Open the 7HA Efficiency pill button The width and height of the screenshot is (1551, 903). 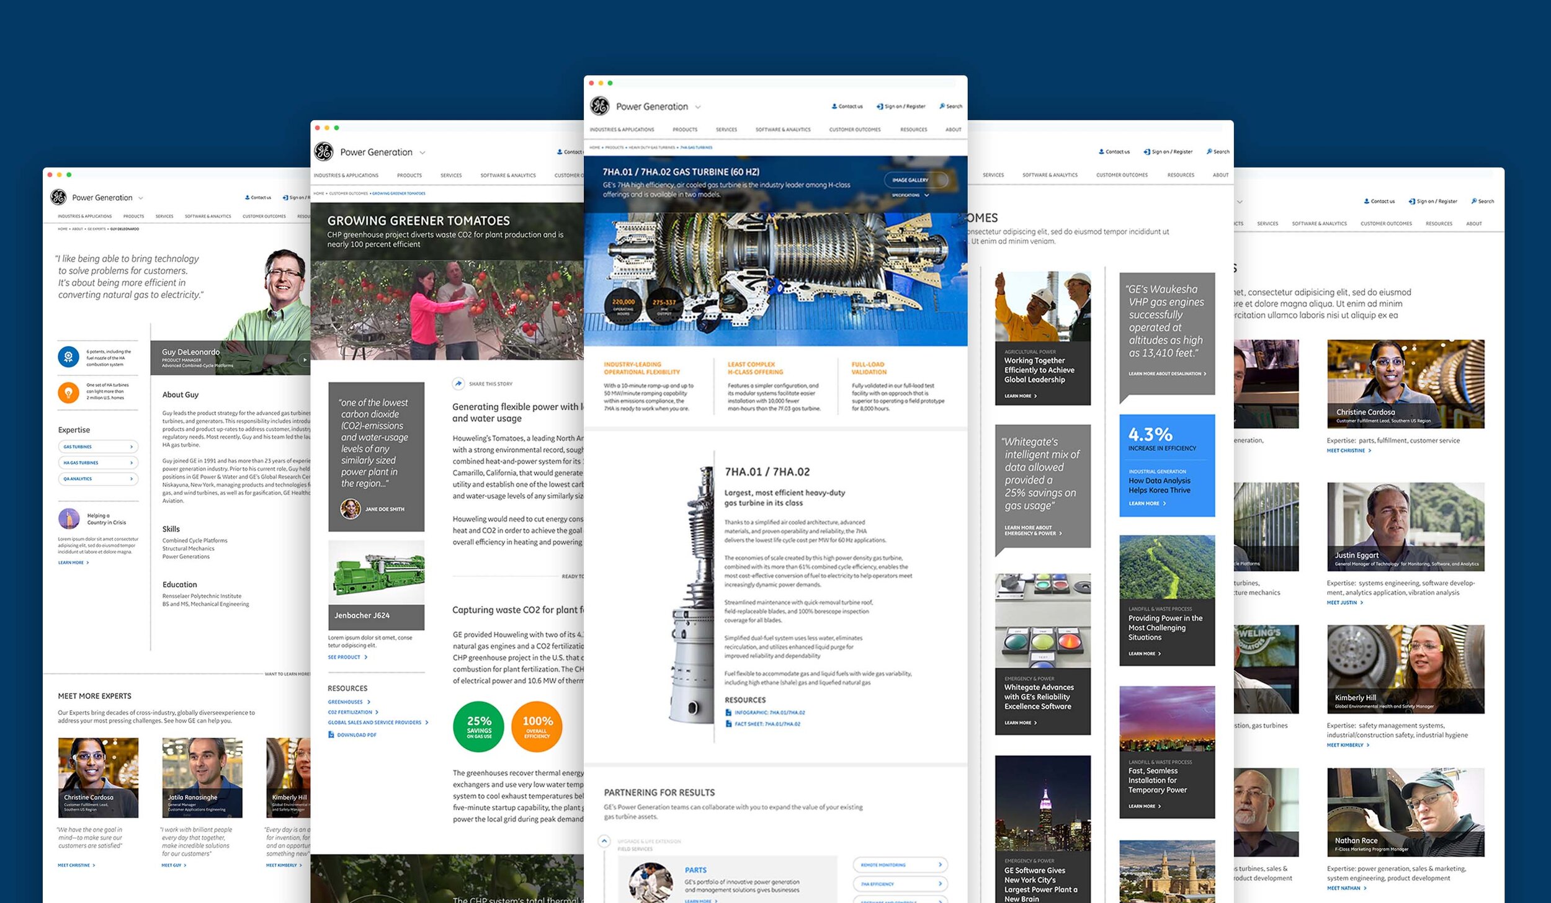click(x=901, y=884)
